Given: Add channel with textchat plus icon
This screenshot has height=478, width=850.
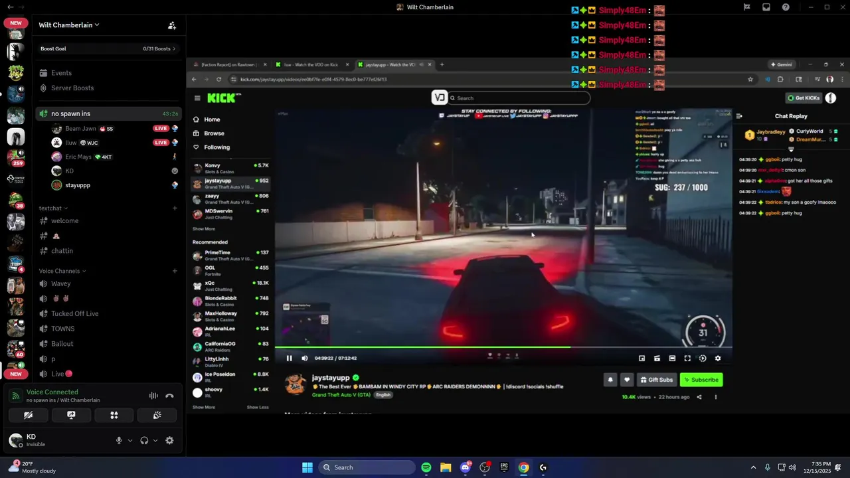Looking at the screenshot, I should click(175, 208).
